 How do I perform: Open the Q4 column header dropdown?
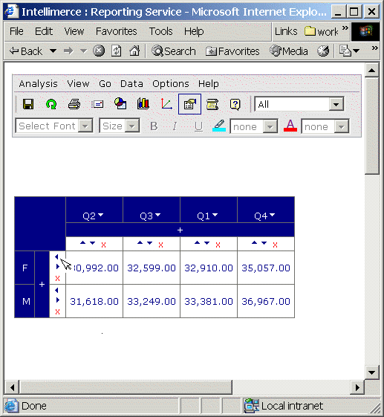coord(272,215)
